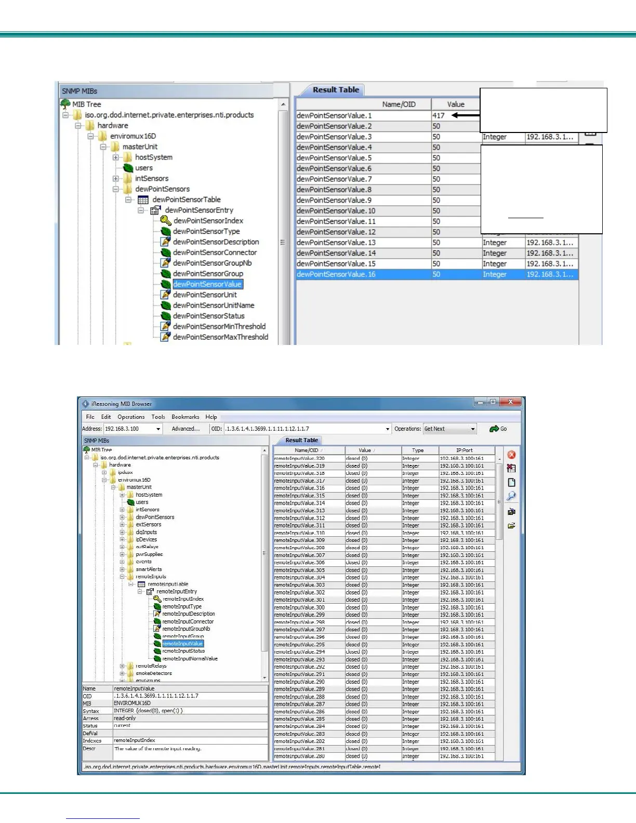
Task: Expand the pwrSupplies tree node
Action: coord(122,554)
